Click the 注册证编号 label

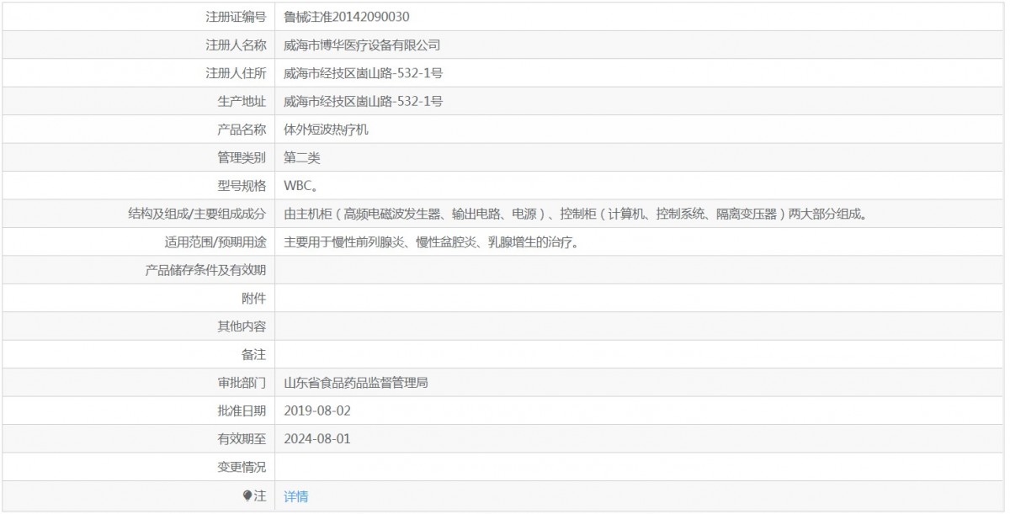tap(236, 17)
